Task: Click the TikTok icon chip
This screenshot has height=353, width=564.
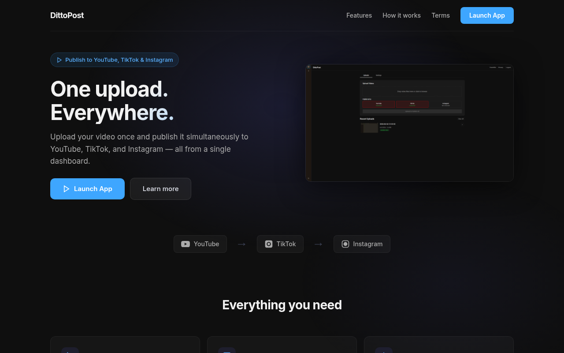Action: pos(280,244)
